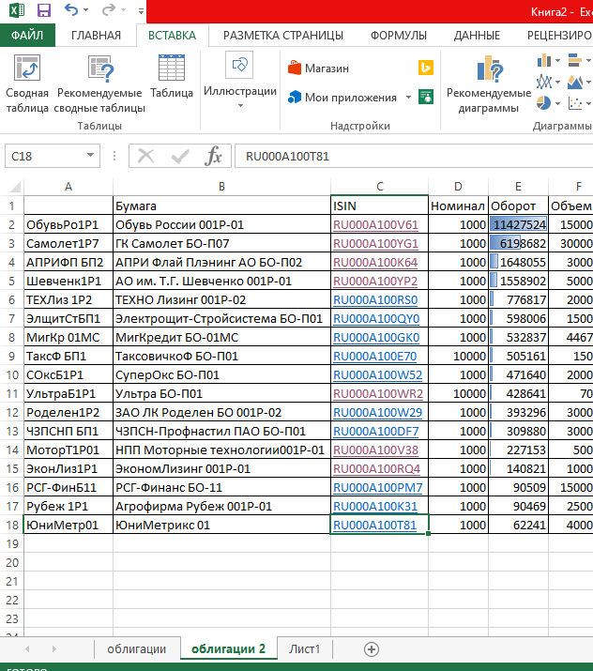Open Рекомендуемые сводные таблицы

pyautogui.click(x=99, y=84)
